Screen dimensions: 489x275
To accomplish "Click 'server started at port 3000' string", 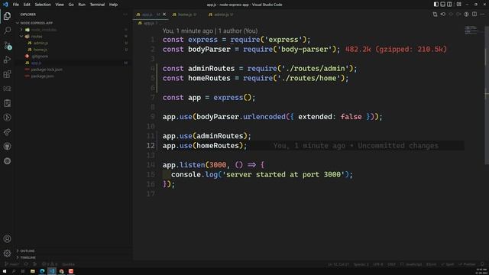I will 283,175.
